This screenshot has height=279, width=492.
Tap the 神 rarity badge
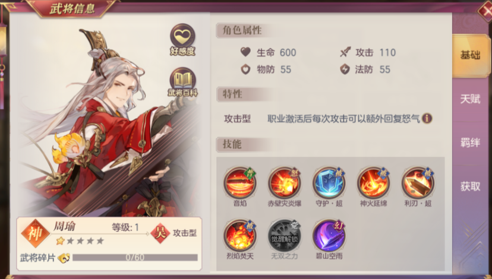[35, 233]
